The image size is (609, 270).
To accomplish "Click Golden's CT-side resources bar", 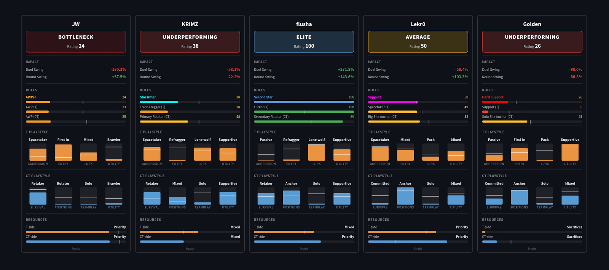I will coord(532,241).
